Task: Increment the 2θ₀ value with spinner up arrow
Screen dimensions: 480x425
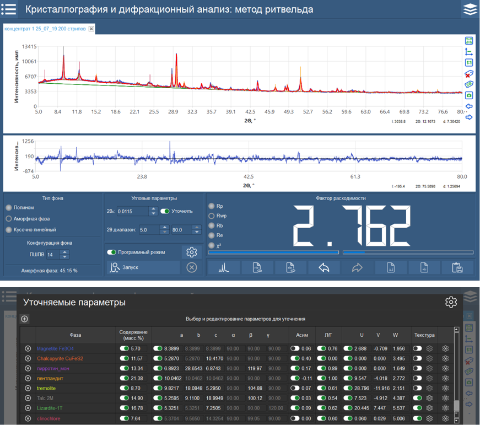Action: 153,208
